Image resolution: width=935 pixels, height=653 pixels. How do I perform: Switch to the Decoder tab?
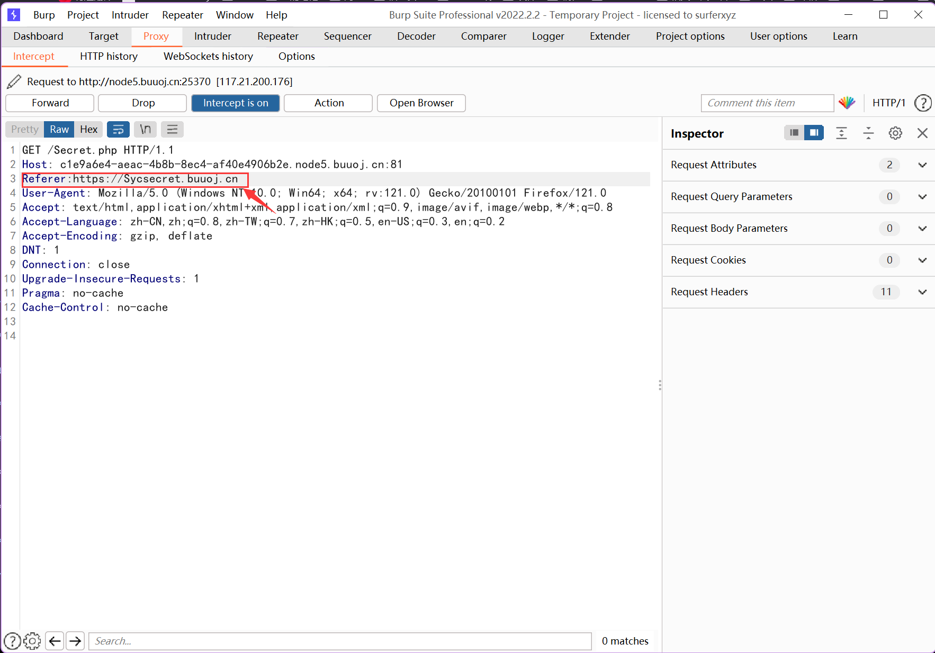click(x=416, y=37)
